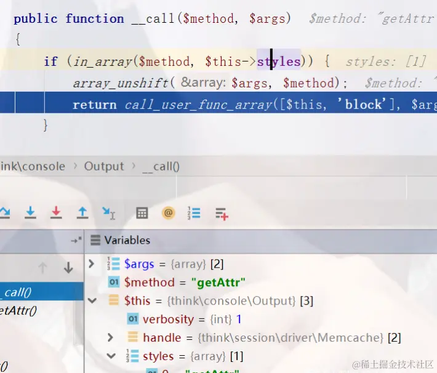Click the Step Into debugger icon
The height and width of the screenshot is (373, 437).
coord(30,213)
